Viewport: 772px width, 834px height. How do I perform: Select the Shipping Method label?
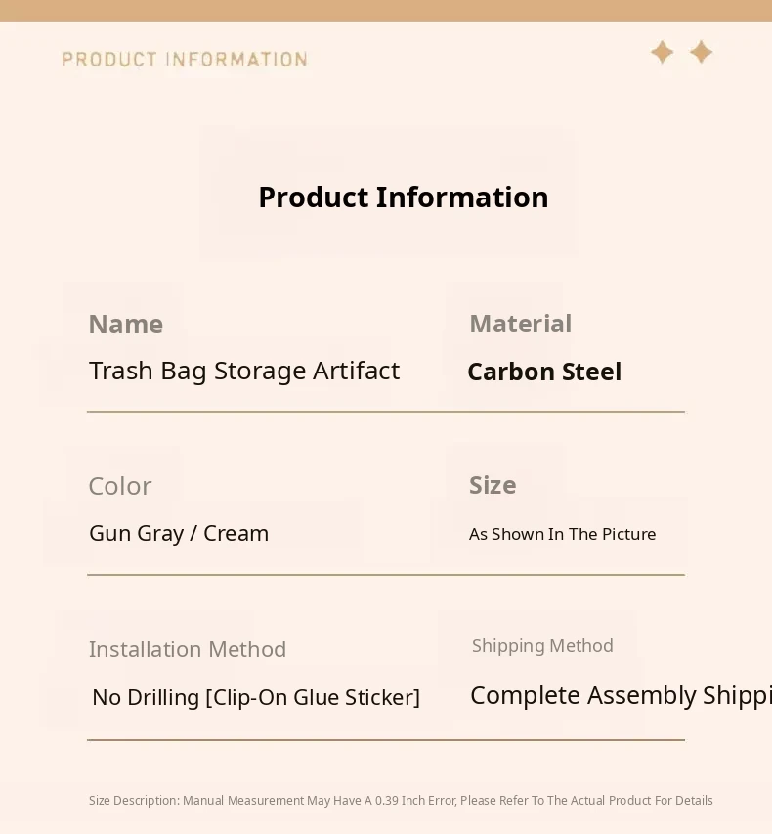[x=542, y=646]
